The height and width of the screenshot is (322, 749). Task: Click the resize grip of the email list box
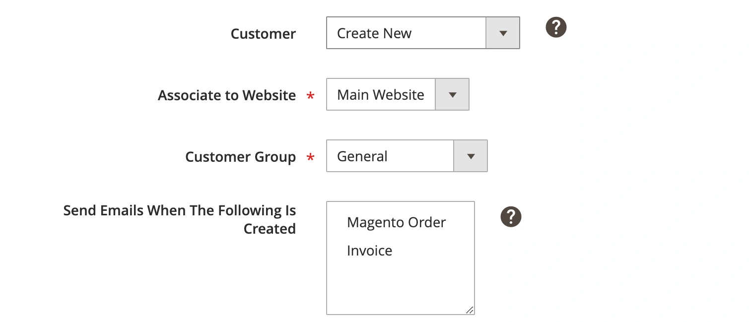click(470, 310)
